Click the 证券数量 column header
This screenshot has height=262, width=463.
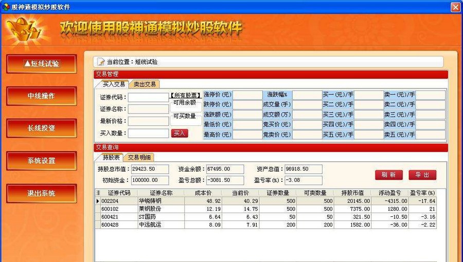(278, 193)
